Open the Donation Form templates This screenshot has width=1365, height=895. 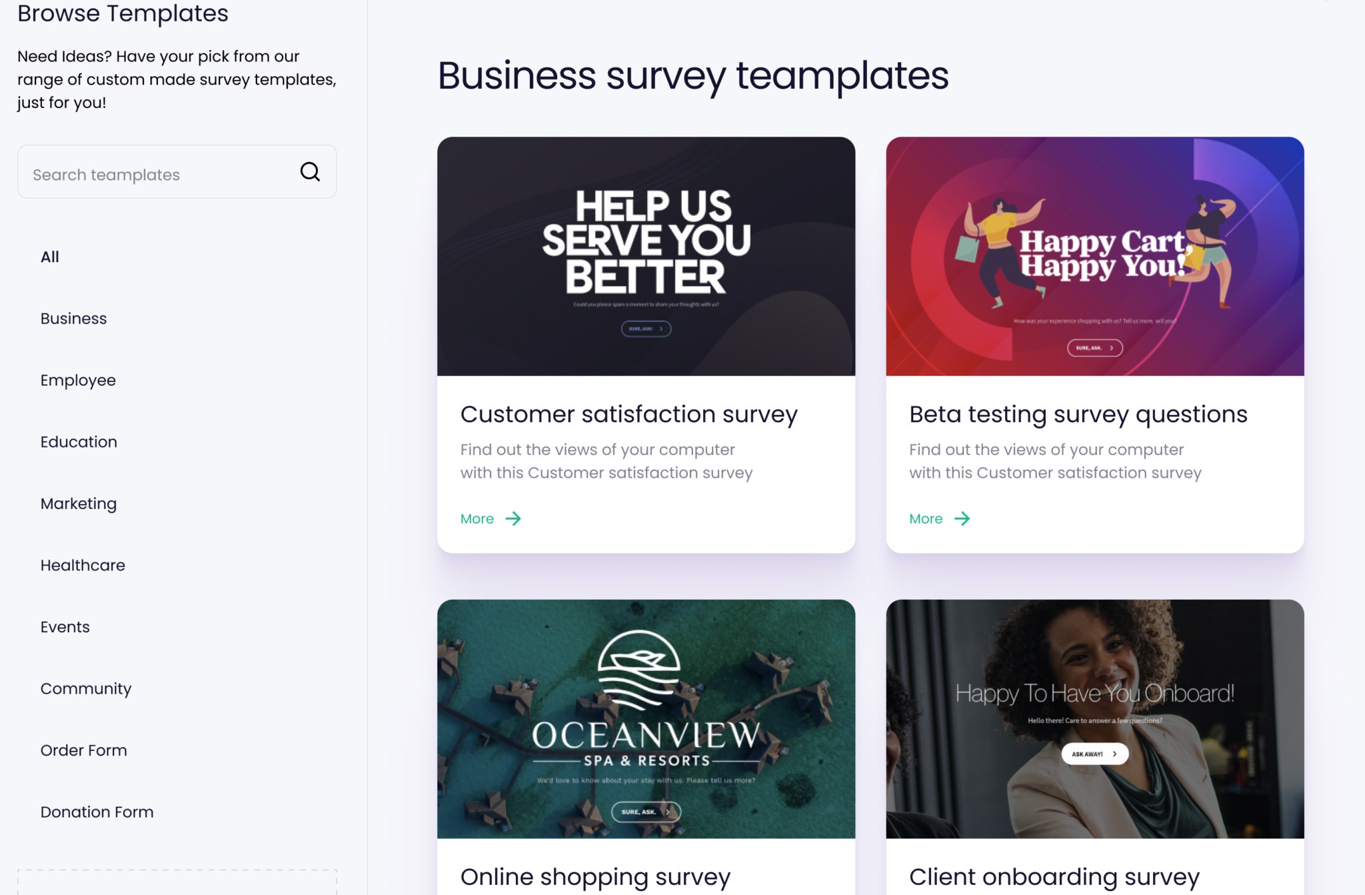[97, 812]
